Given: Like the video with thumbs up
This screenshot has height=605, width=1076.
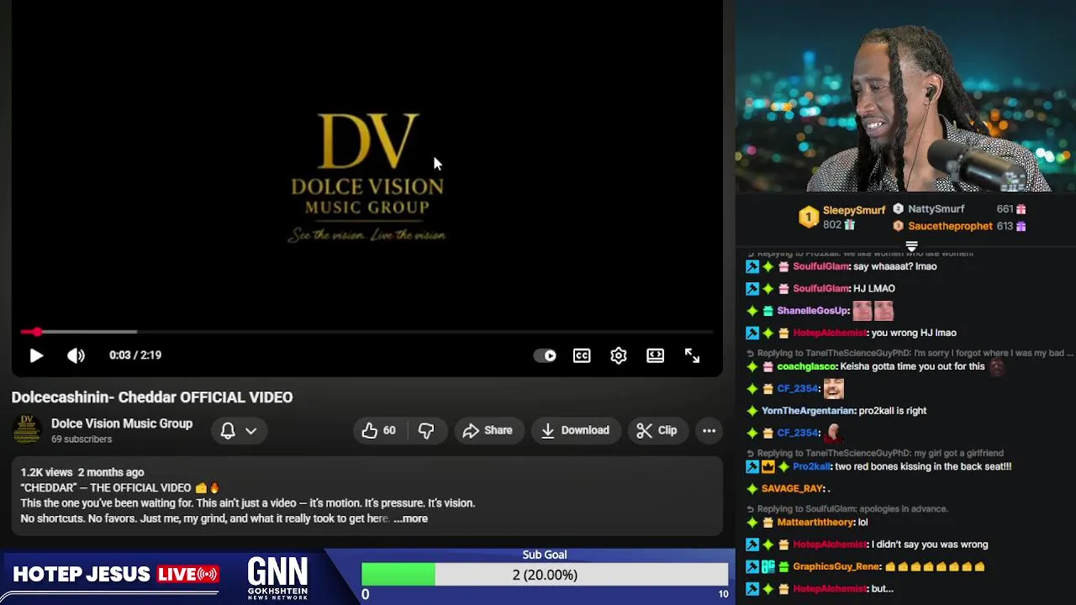Looking at the screenshot, I should click(x=379, y=430).
